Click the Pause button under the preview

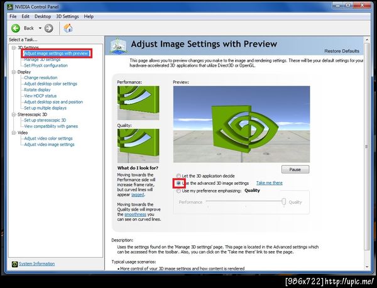tap(295, 169)
